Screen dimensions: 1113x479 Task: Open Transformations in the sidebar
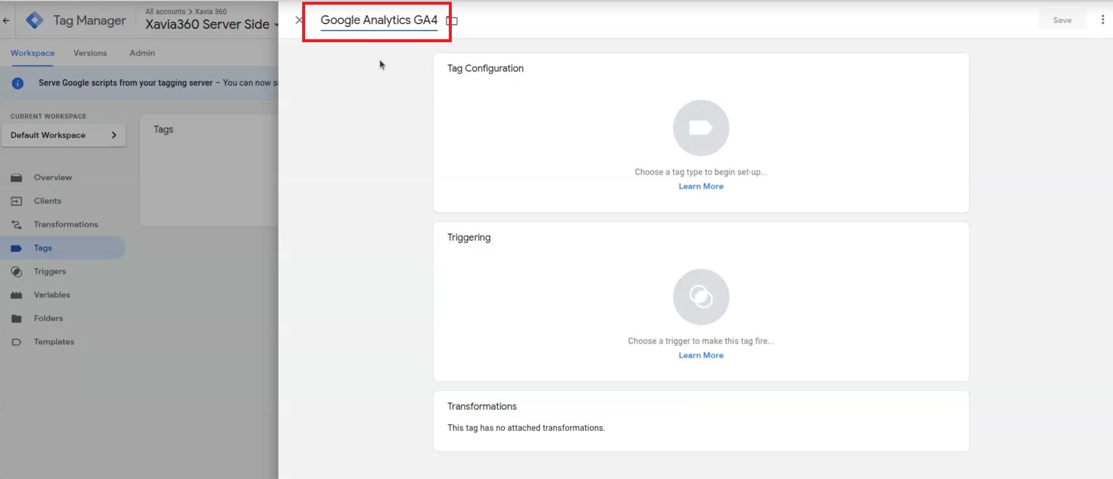click(x=66, y=225)
